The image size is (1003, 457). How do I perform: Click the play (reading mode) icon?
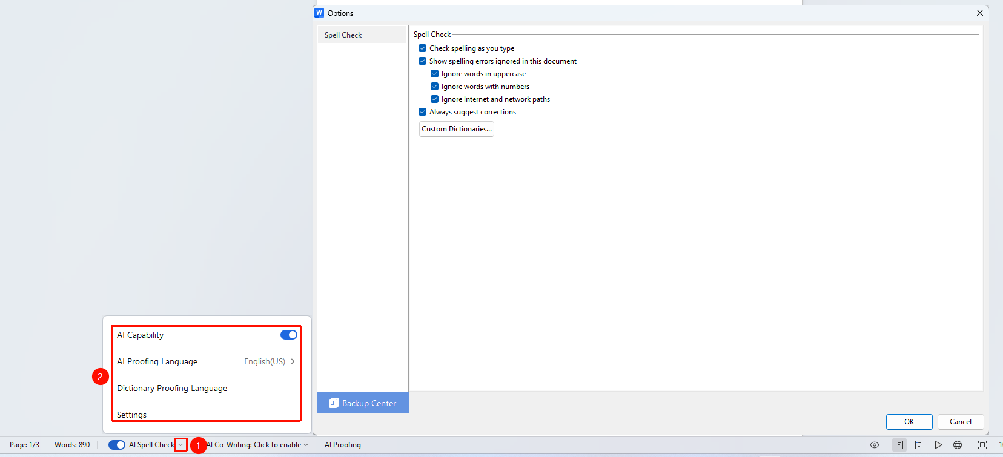938,445
